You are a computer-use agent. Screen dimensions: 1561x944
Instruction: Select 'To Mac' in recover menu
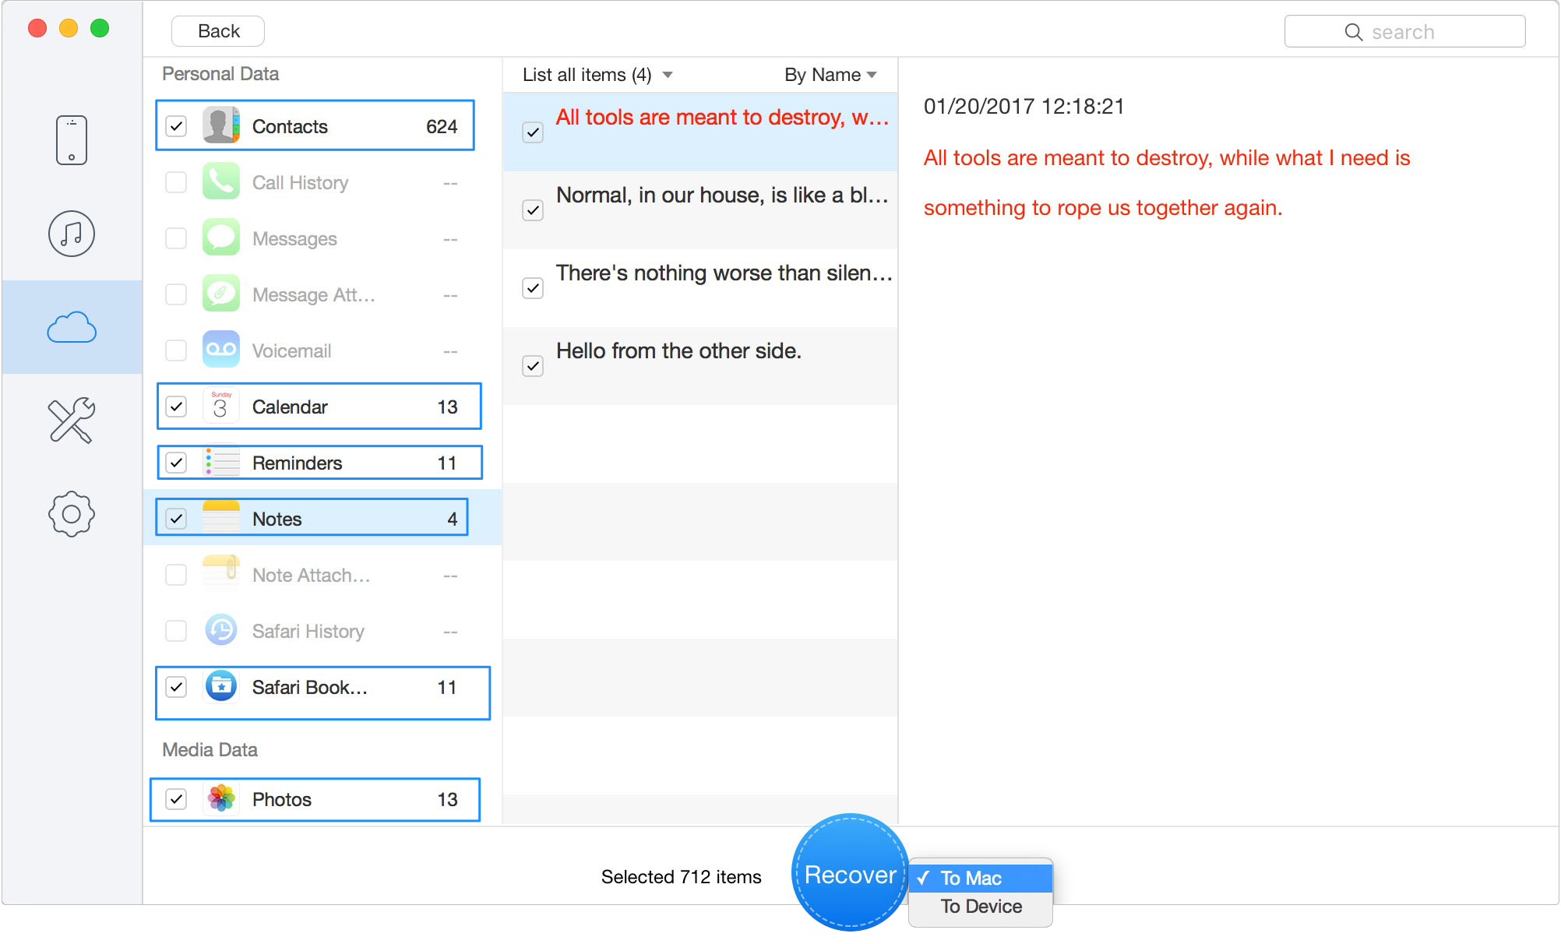pos(971,879)
